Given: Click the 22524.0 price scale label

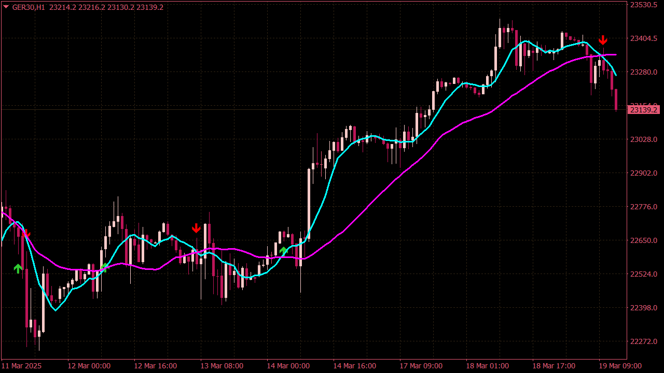Looking at the screenshot, I should tap(644, 274).
